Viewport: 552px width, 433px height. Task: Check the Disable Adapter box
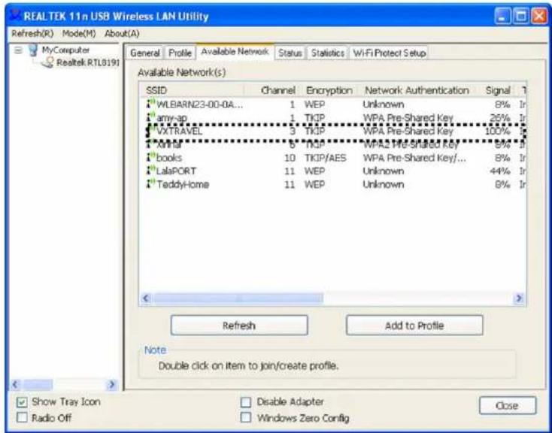(246, 402)
